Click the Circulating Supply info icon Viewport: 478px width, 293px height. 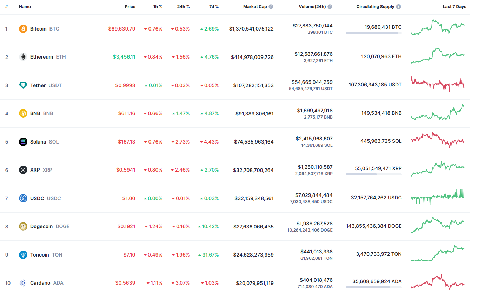pos(399,7)
